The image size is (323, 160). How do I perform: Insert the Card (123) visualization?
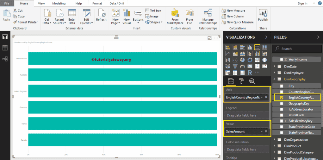point(250,66)
